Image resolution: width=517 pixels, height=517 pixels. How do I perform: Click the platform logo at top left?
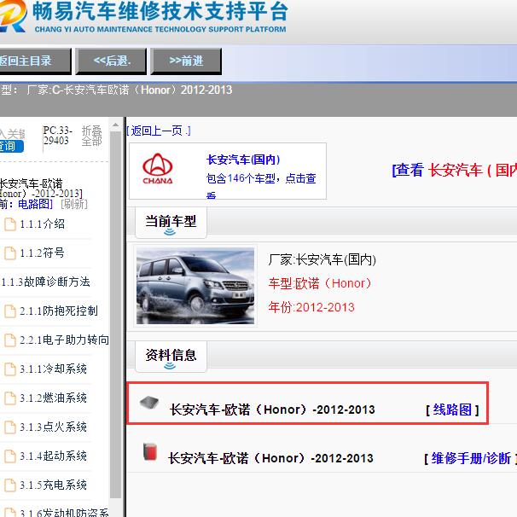tap(13, 16)
